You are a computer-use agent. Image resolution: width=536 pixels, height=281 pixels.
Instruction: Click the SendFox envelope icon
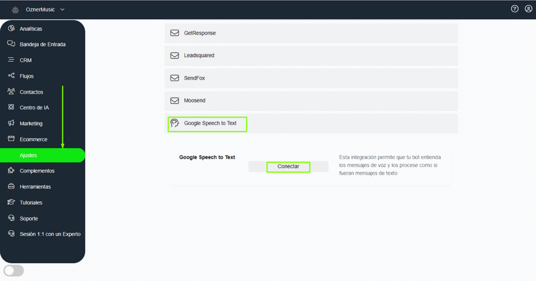tap(175, 78)
